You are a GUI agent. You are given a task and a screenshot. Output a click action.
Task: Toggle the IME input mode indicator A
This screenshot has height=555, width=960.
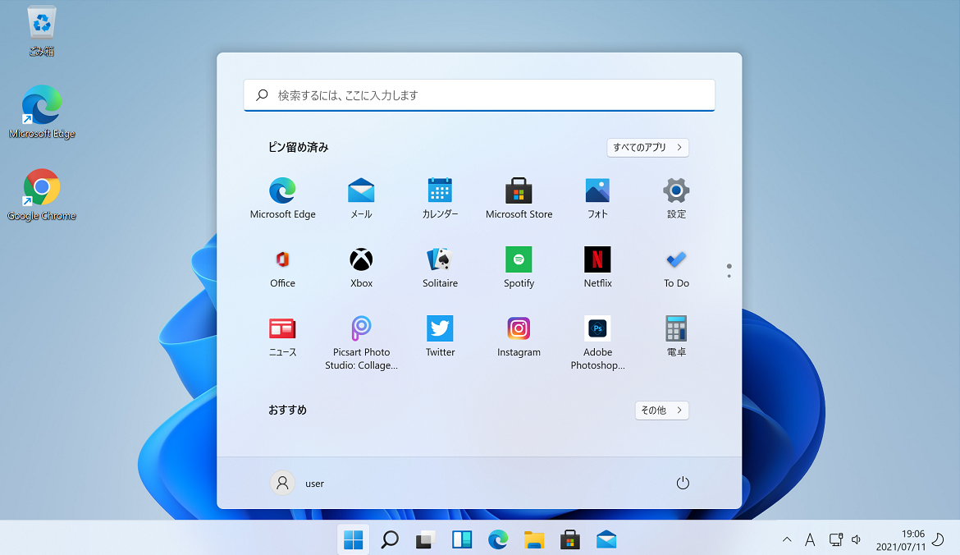coord(809,539)
